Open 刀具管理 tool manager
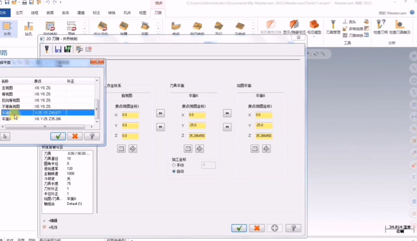 (333, 27)
